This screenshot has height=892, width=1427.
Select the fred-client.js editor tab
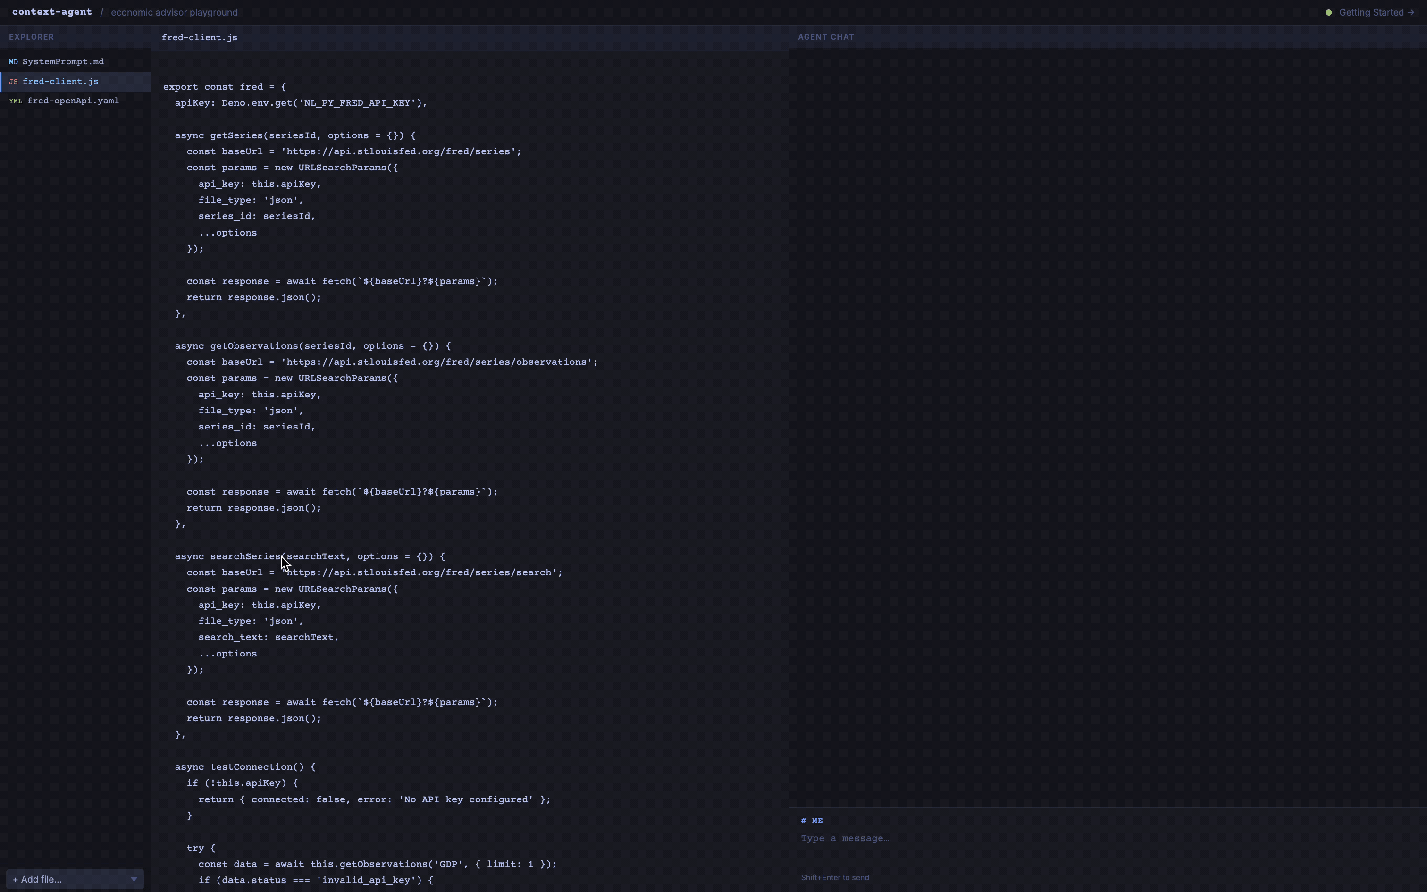pyautogui.click(x=199, y=37)
